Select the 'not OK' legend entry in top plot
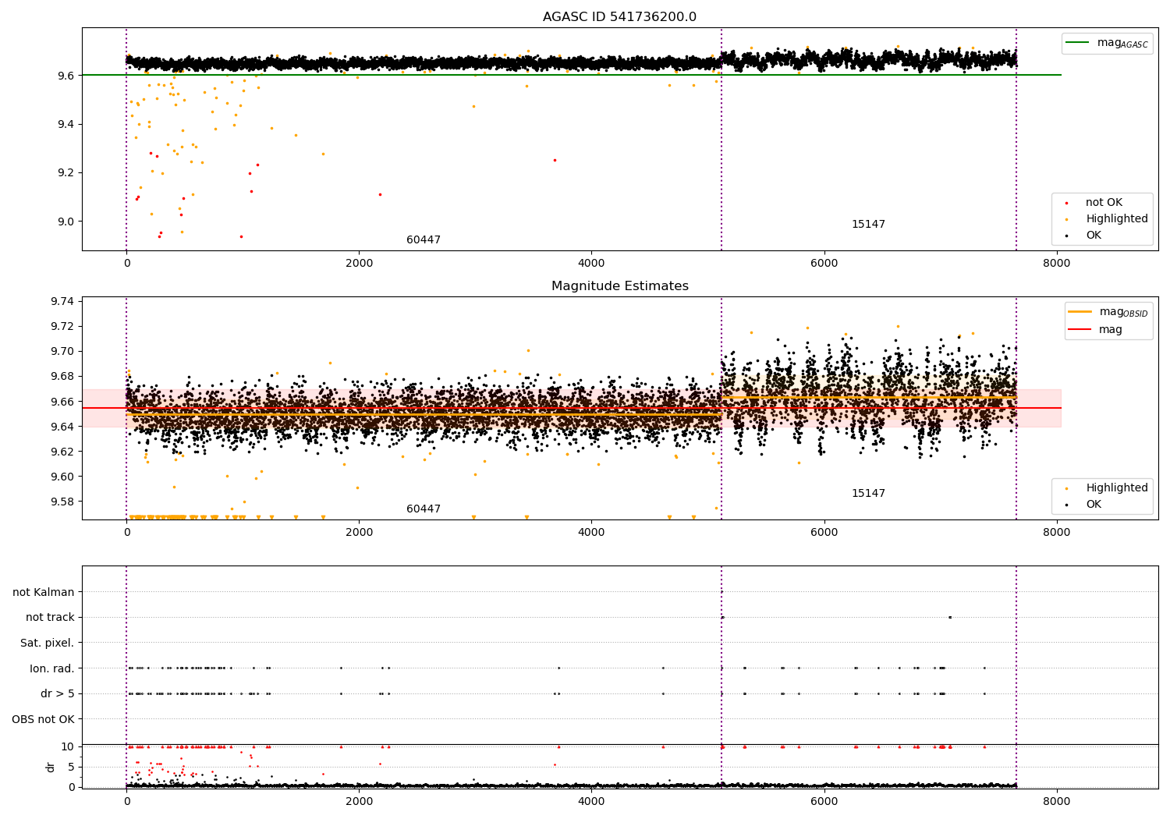 [x=1103, y=203]
